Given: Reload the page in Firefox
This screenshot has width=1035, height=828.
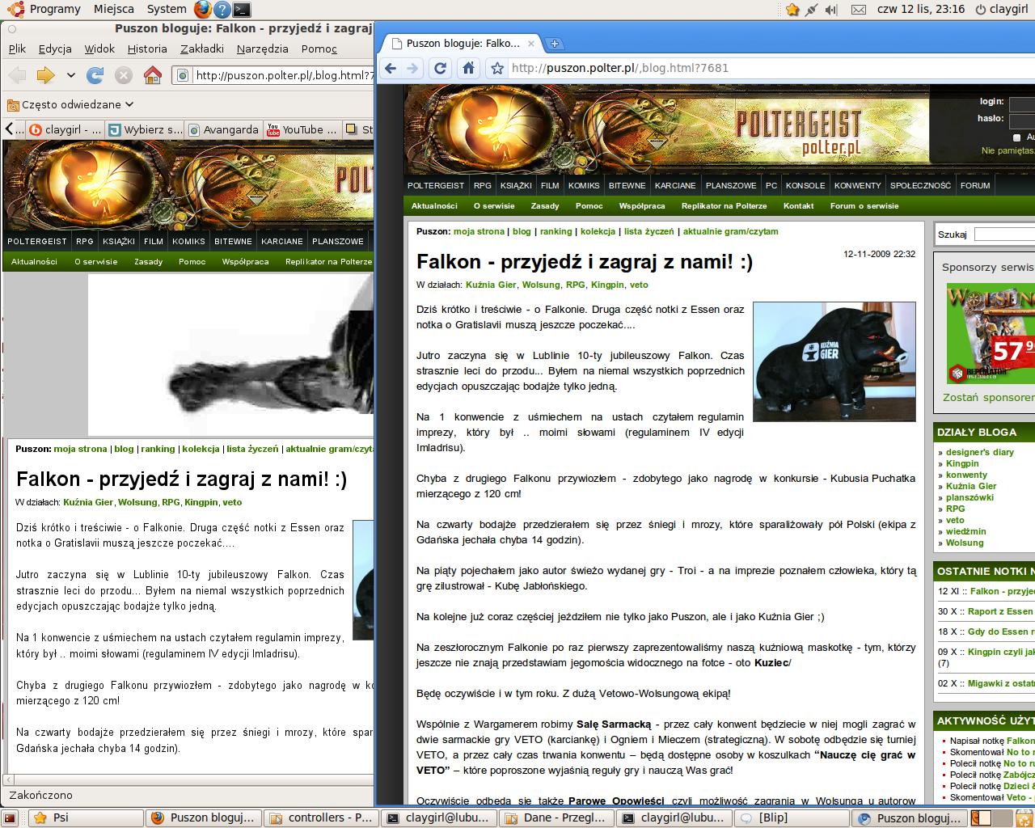Looking at the screenshot, I should [95, 75].
